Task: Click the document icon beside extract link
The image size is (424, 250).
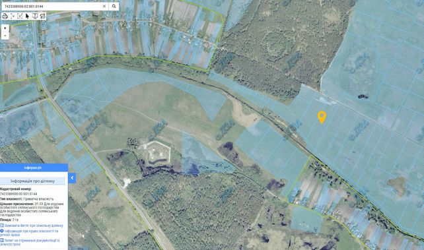Action: (2, 226)
